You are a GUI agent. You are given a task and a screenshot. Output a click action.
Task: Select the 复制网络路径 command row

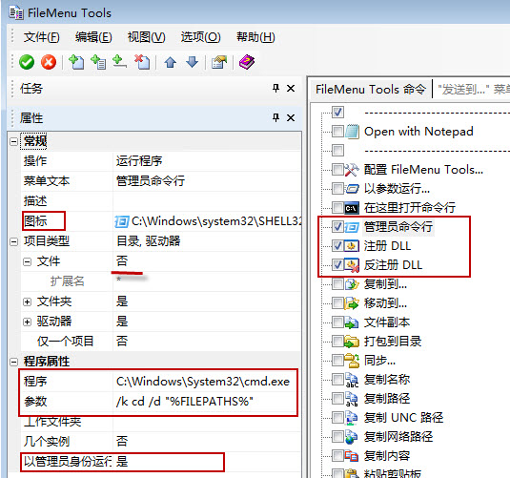(398, 437)
